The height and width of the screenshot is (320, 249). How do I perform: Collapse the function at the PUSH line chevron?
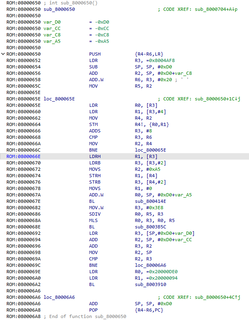(3, 54)
